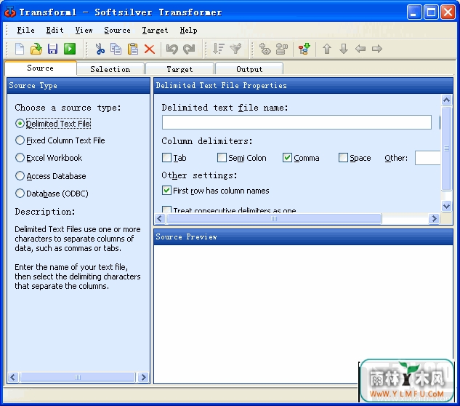Click the 'Choose a source type:' label
The width and height of the screenshot is (460, 406).
[x=68, y=108]
